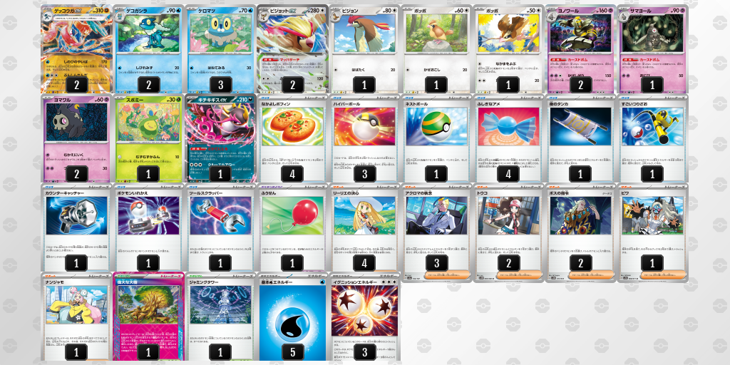Select the Iono supporter card in yellow jacket

coord(76,317)
